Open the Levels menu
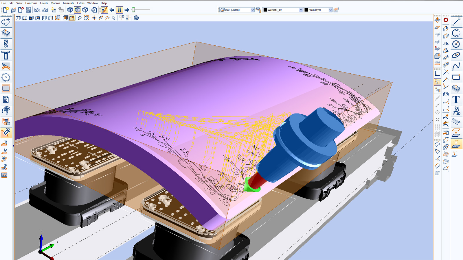This screenshot has height=260, width=463. point(44,3)
